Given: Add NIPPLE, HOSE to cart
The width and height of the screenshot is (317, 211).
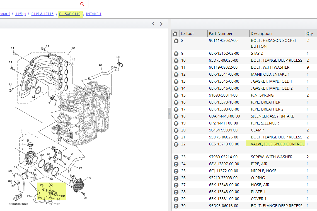Looking at the screenshot, I should (x=176, y=171).
